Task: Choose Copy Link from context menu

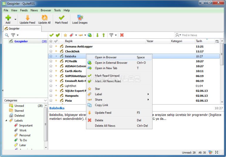Action: (x=119, y=105)
